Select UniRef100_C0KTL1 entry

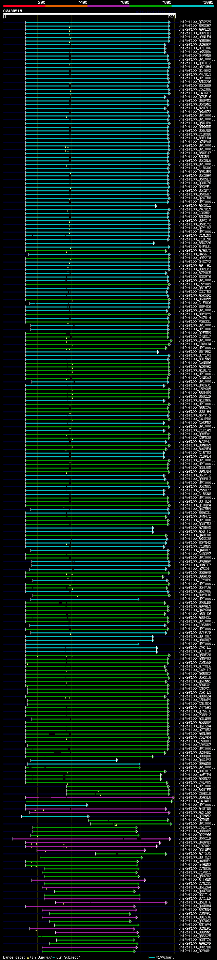195,648
